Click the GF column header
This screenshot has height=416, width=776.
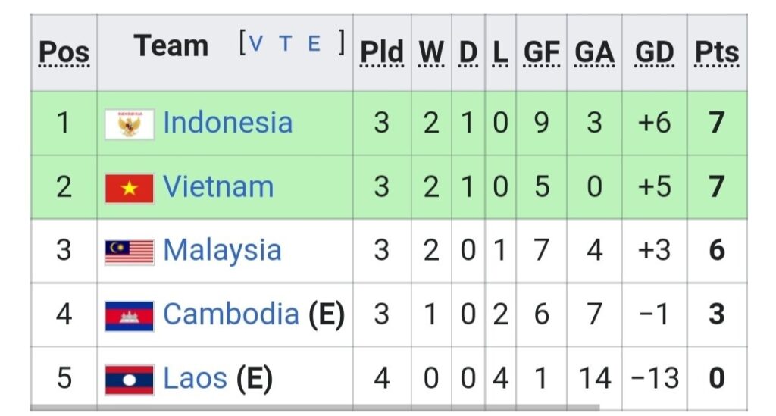pyautogui.click(x=541, y=52)
